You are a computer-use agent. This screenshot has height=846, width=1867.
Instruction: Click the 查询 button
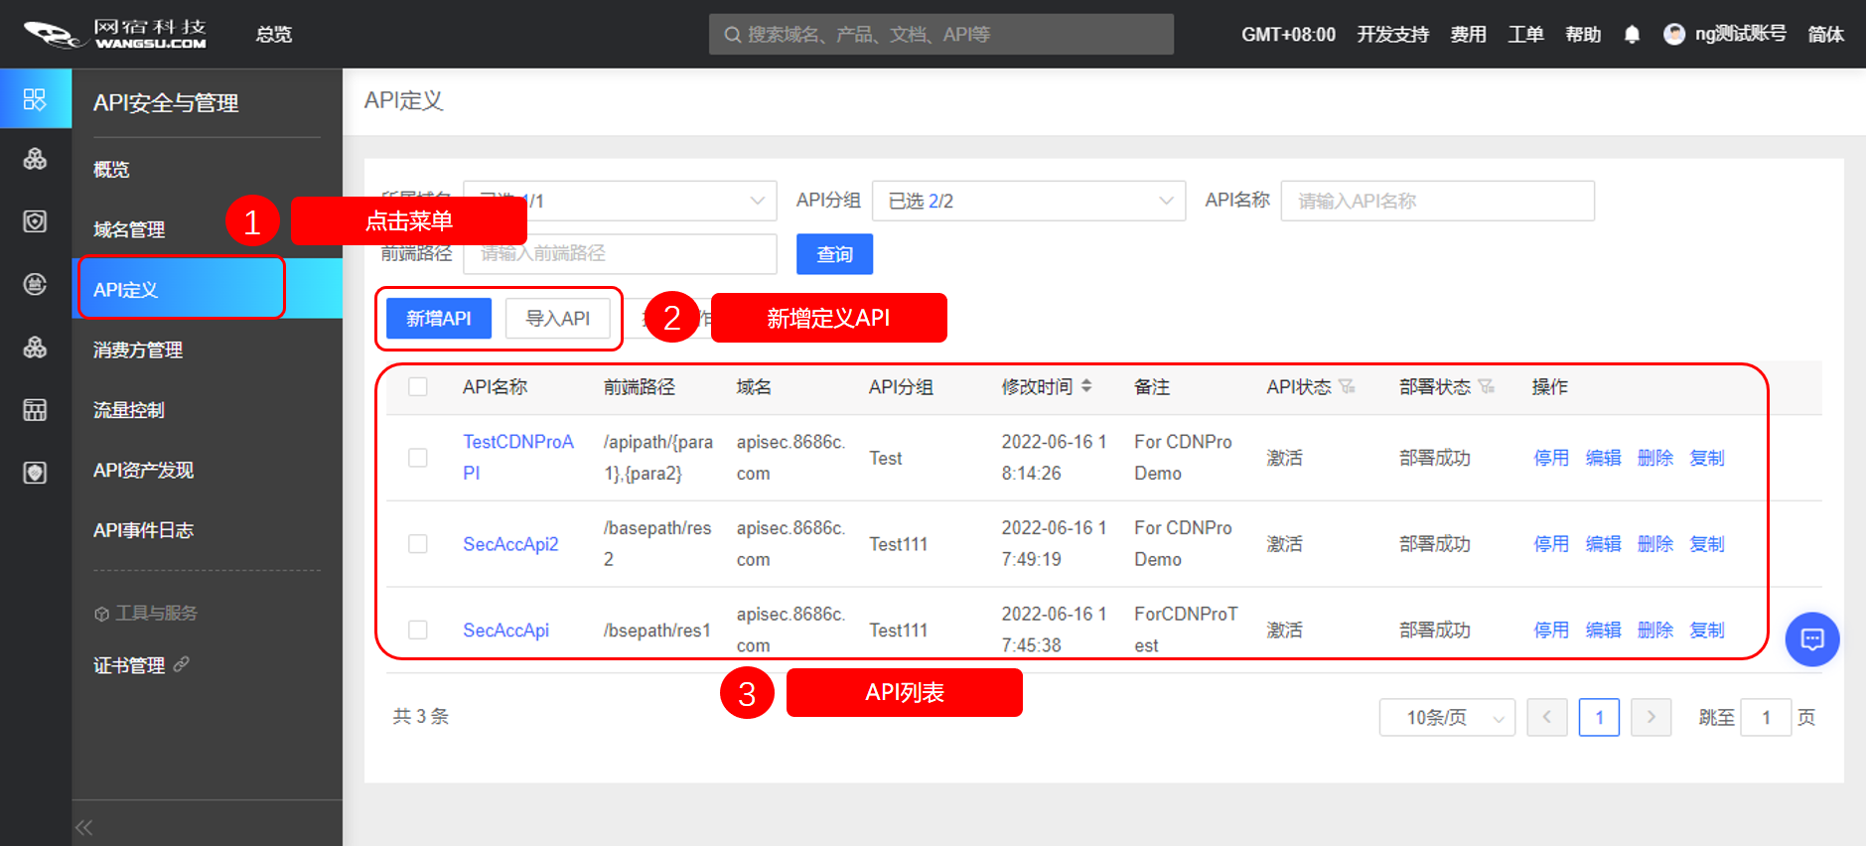click(x=834, y=254)
